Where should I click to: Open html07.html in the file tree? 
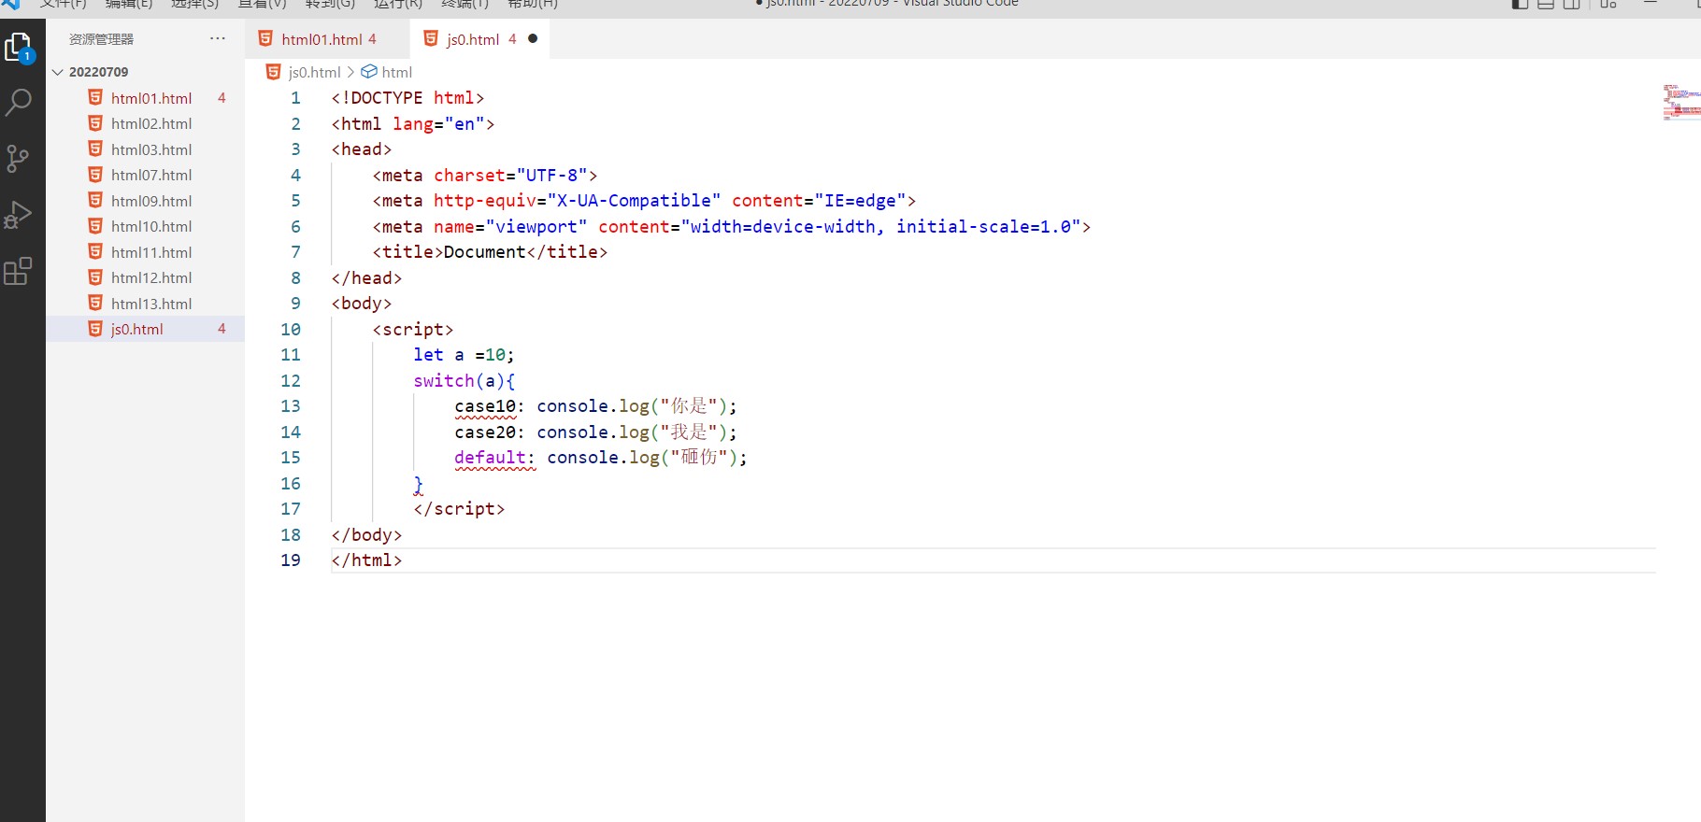[146, 175]
